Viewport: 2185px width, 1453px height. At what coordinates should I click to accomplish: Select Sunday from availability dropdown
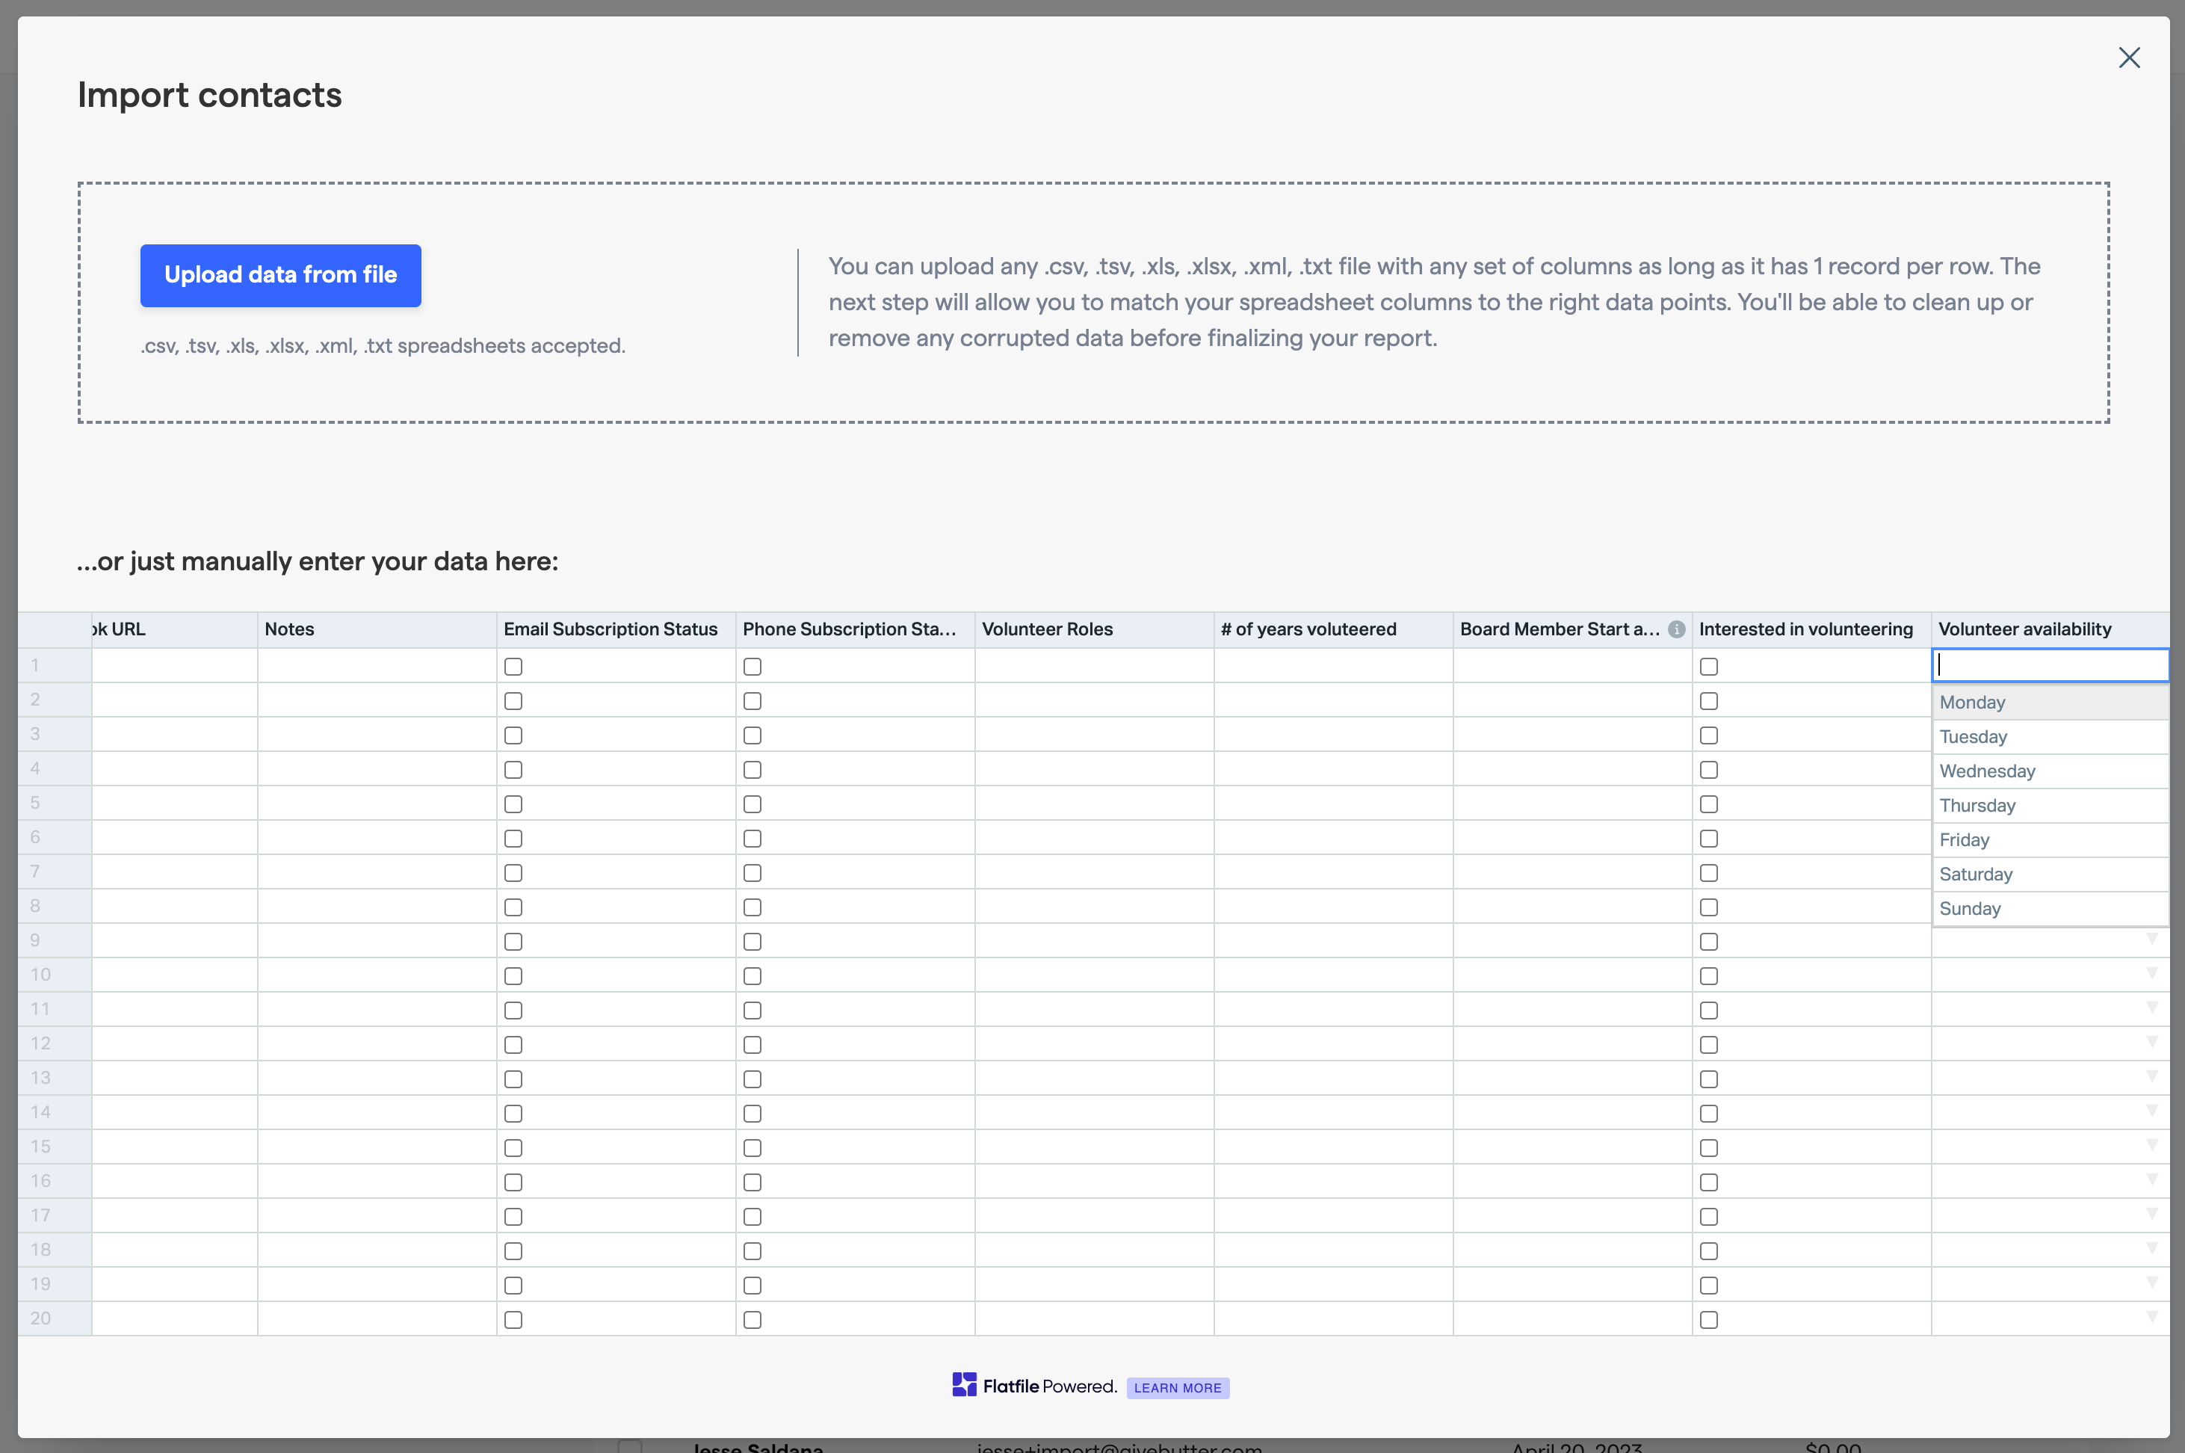coord(2050,908)
